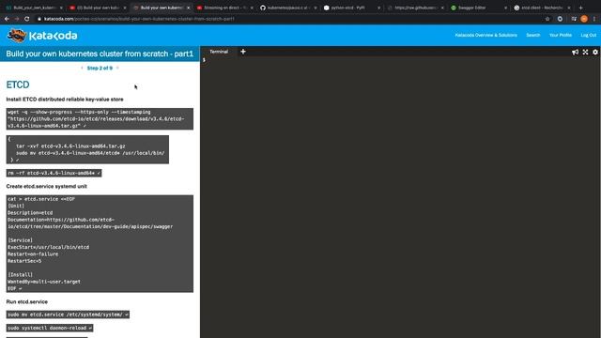Go to previous step arrow

(82, 68)
